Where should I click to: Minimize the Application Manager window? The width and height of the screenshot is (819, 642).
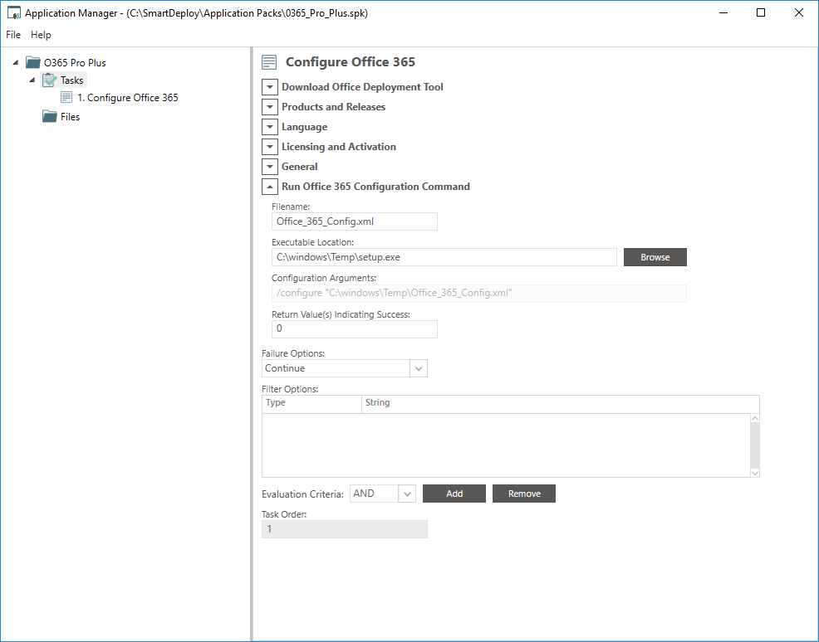pos(723,12)
